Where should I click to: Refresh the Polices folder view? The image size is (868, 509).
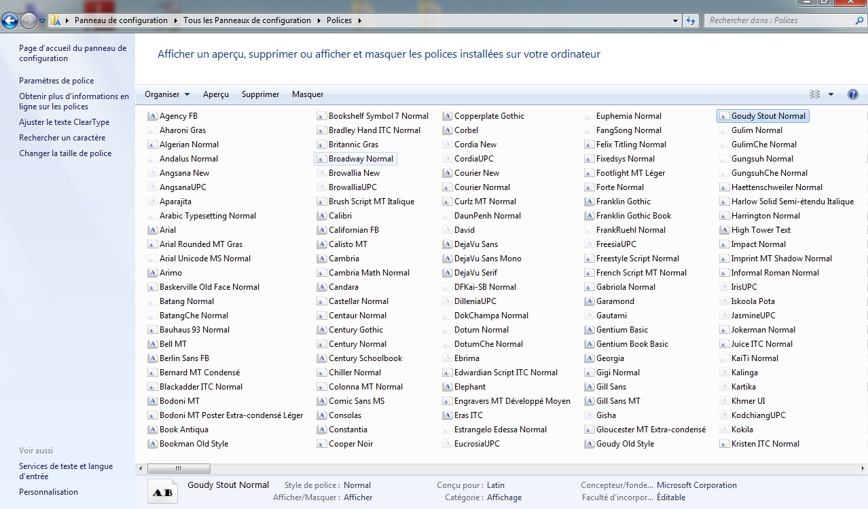coord(691,20)
